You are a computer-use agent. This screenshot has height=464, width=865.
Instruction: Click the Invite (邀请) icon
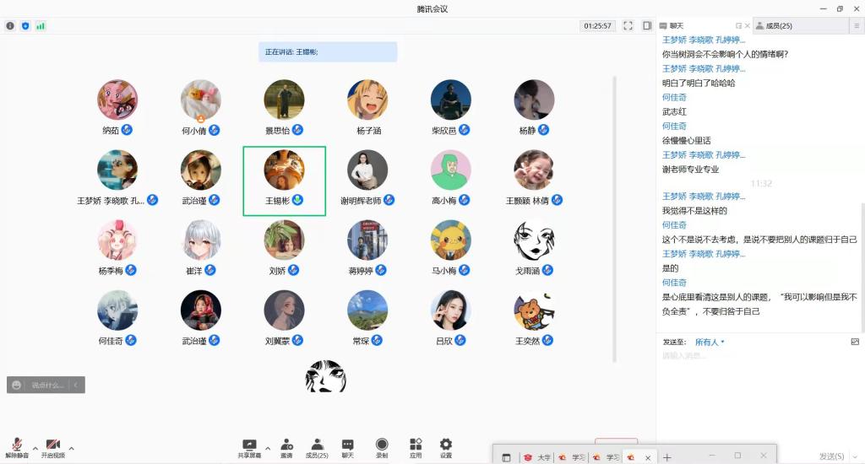coord(286,446)
